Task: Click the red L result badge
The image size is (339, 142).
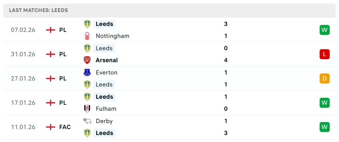Action: pyautogui.click(x=324, y=54)
